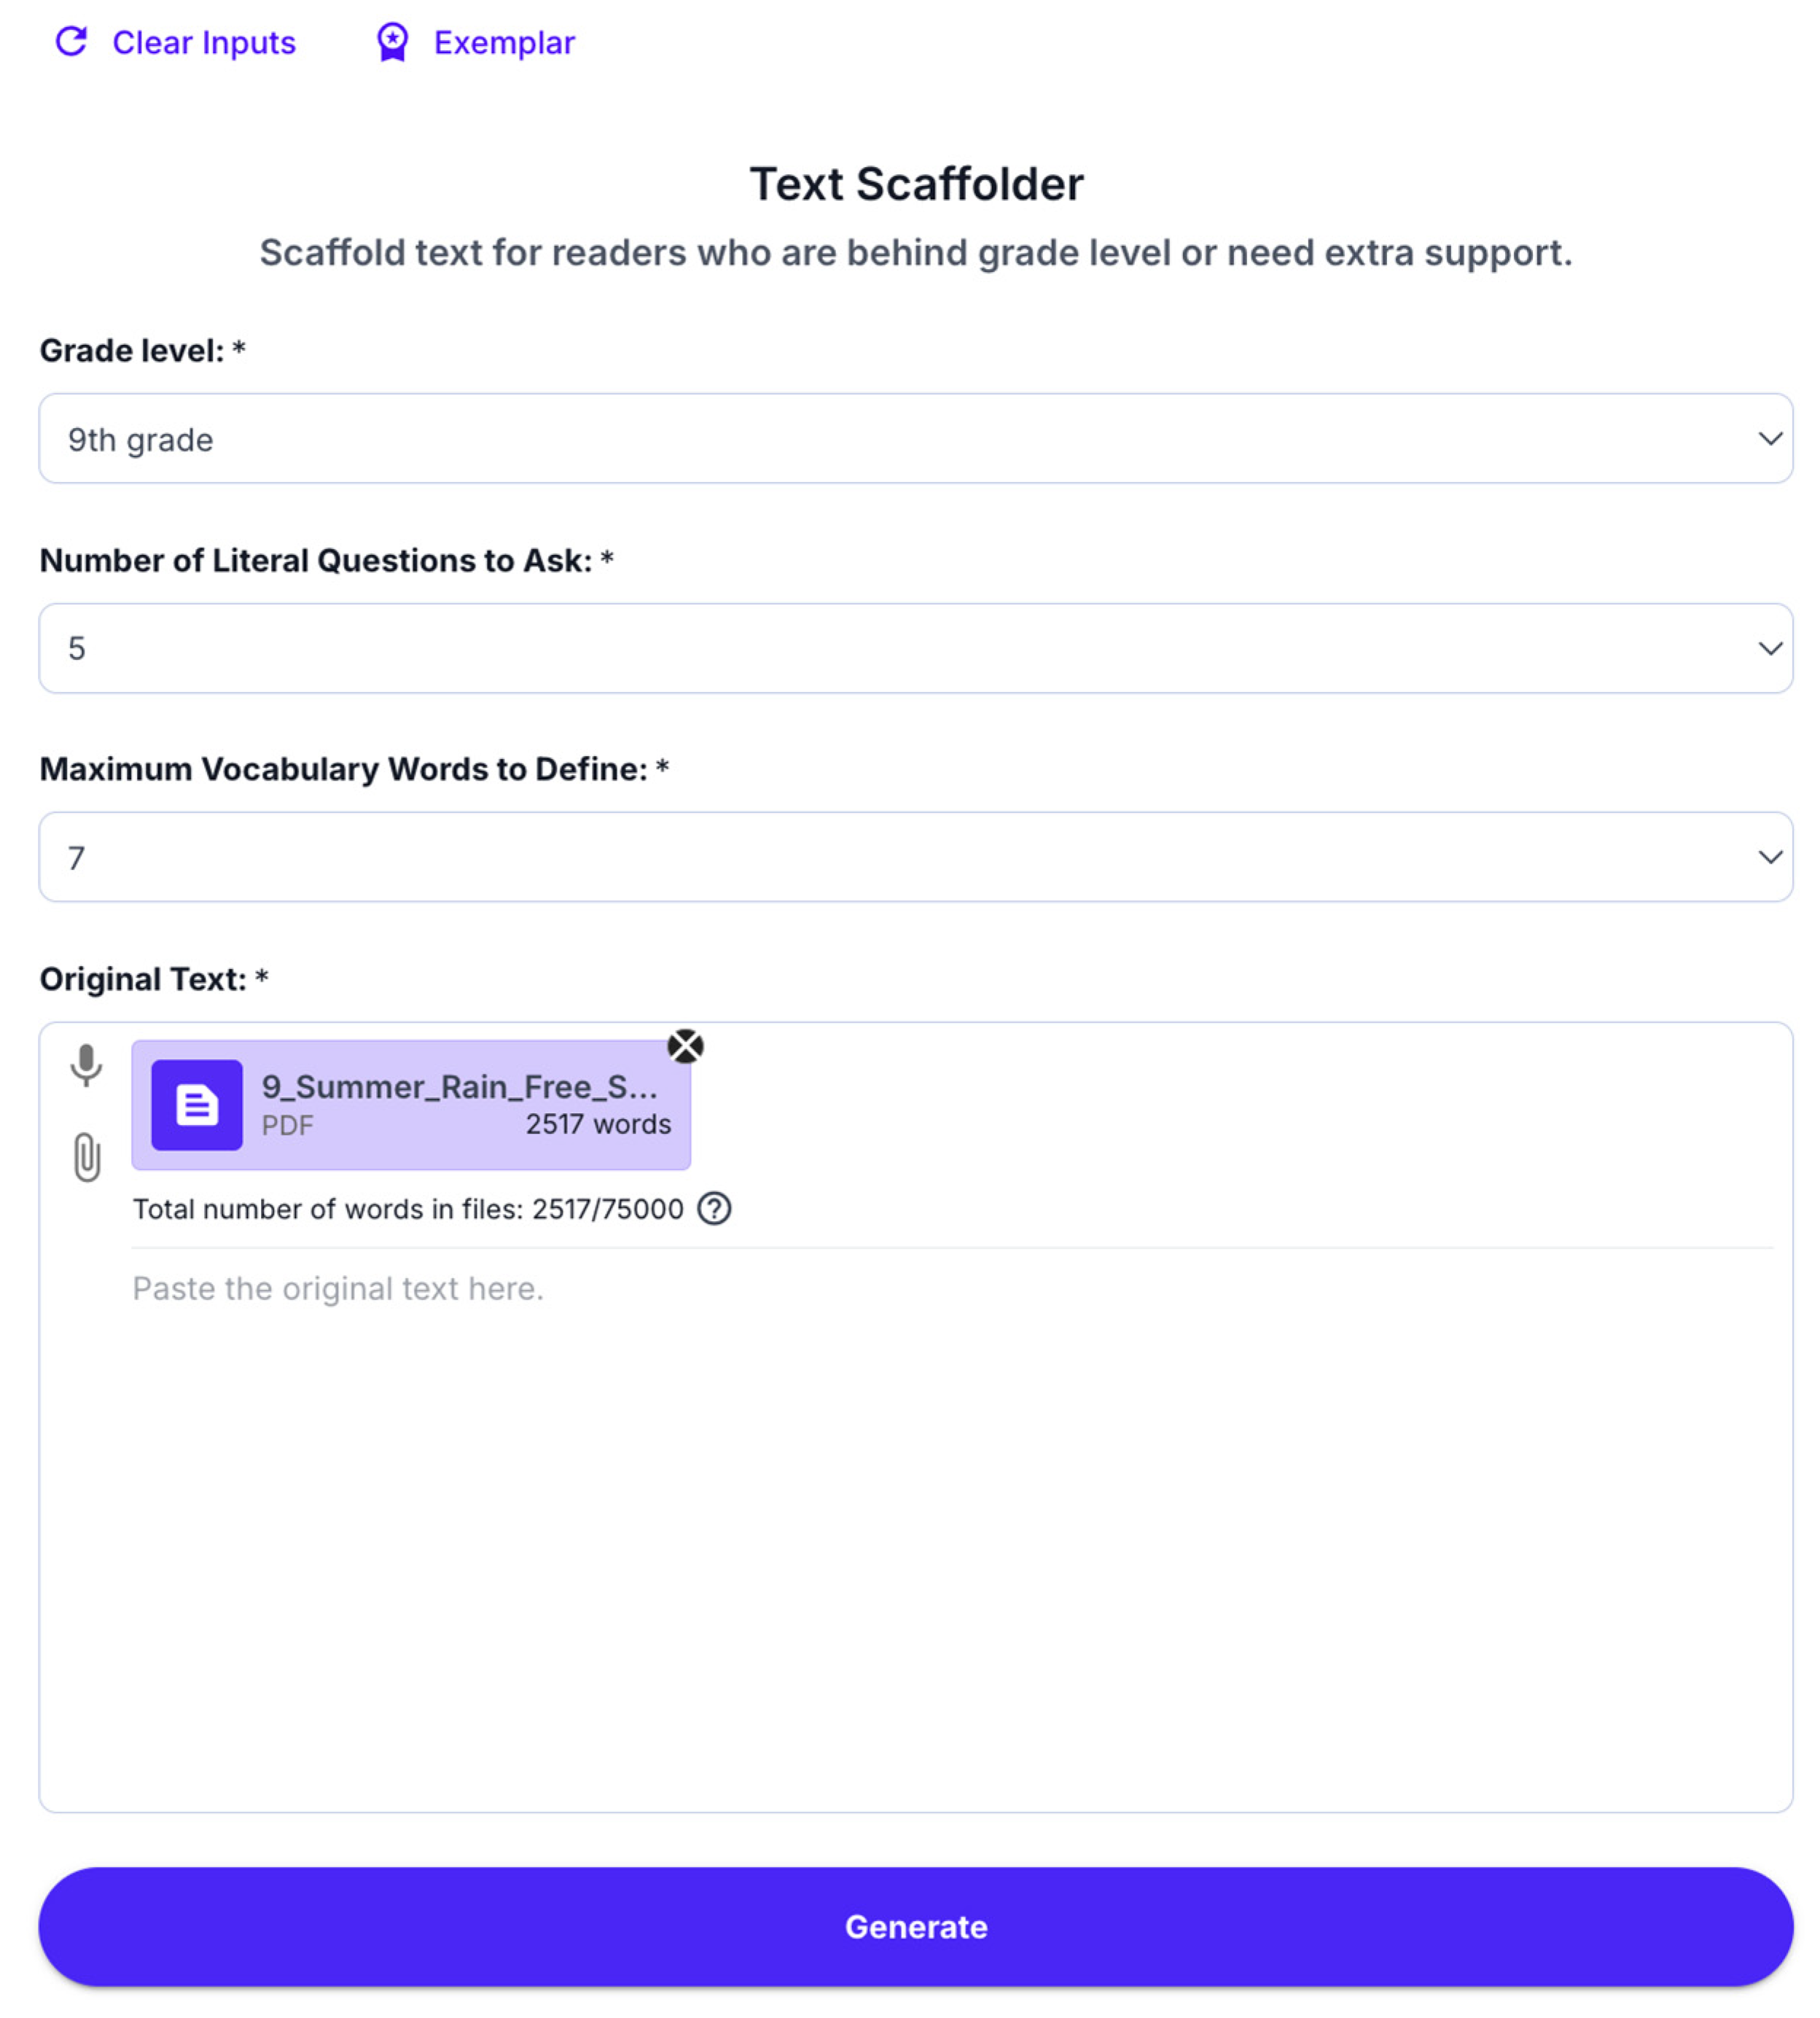The image size is (1820, 2018).
Task: Click the chevron beside 9th grade
Action: click(x=1769, y=439)
